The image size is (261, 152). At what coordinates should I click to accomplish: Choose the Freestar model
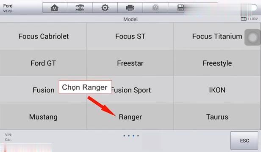130,63
